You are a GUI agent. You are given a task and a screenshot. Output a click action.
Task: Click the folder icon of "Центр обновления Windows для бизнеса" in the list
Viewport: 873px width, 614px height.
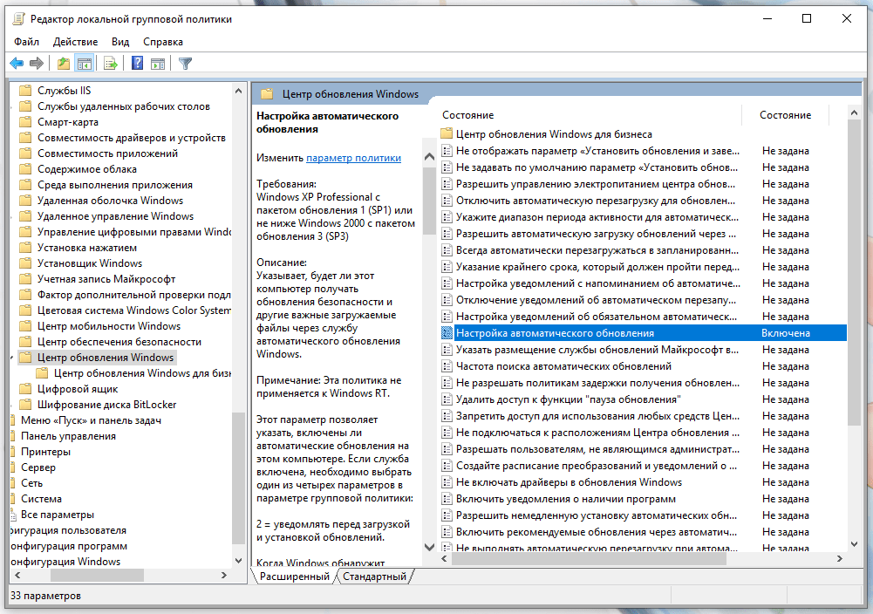(446, 134)
